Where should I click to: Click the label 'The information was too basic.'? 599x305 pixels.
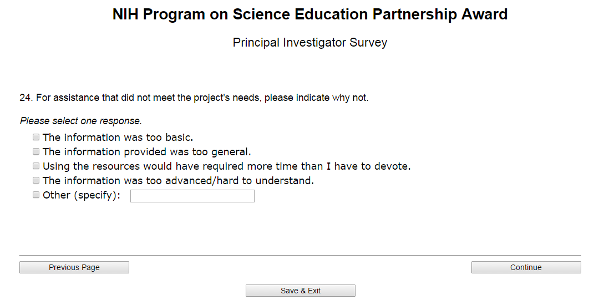[x=118, y=138]
